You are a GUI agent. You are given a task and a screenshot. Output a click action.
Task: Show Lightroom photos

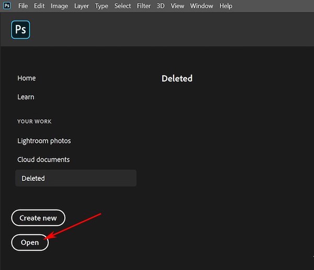coord(44,141)
